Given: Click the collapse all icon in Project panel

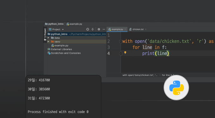Looking at the screenshot, I should click(x=93, y=29).
